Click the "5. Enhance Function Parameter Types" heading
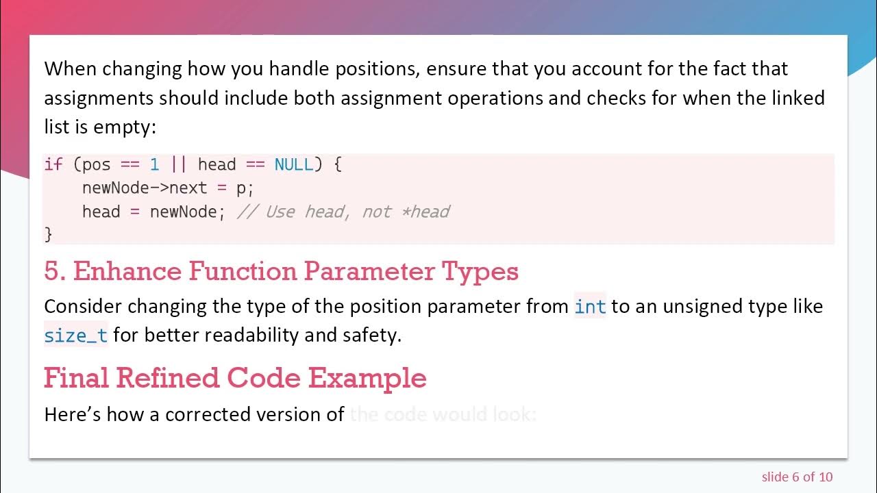 tap(281, 272)
